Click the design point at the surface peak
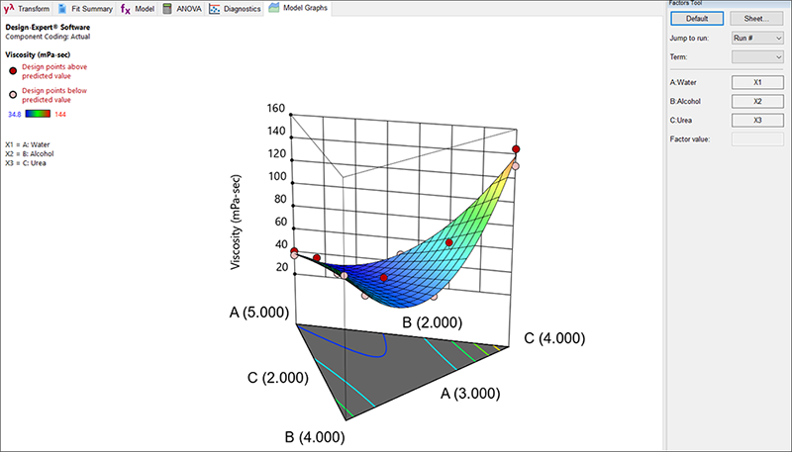Viewport: 792px width, 452px height. [516, 149]
